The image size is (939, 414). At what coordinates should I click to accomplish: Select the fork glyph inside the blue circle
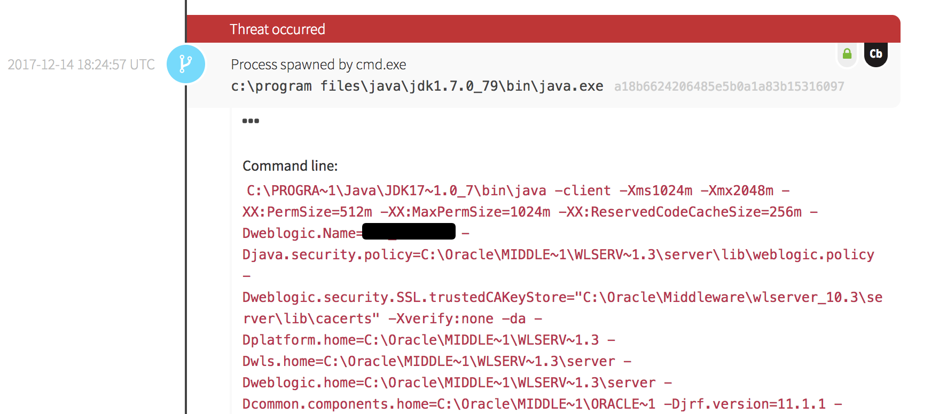coord(185,64)
